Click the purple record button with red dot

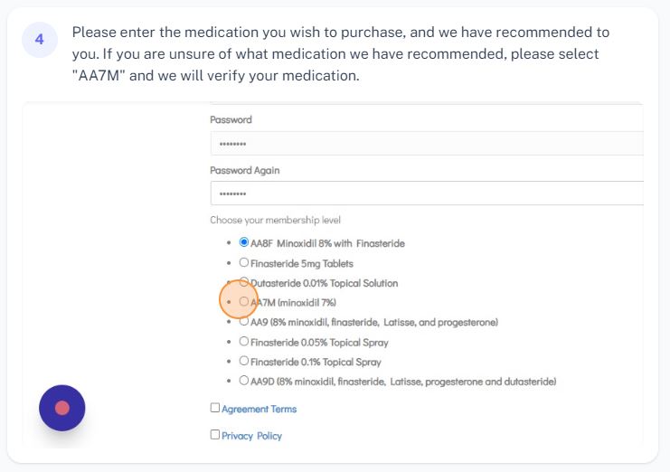click(x=62, y=408)
